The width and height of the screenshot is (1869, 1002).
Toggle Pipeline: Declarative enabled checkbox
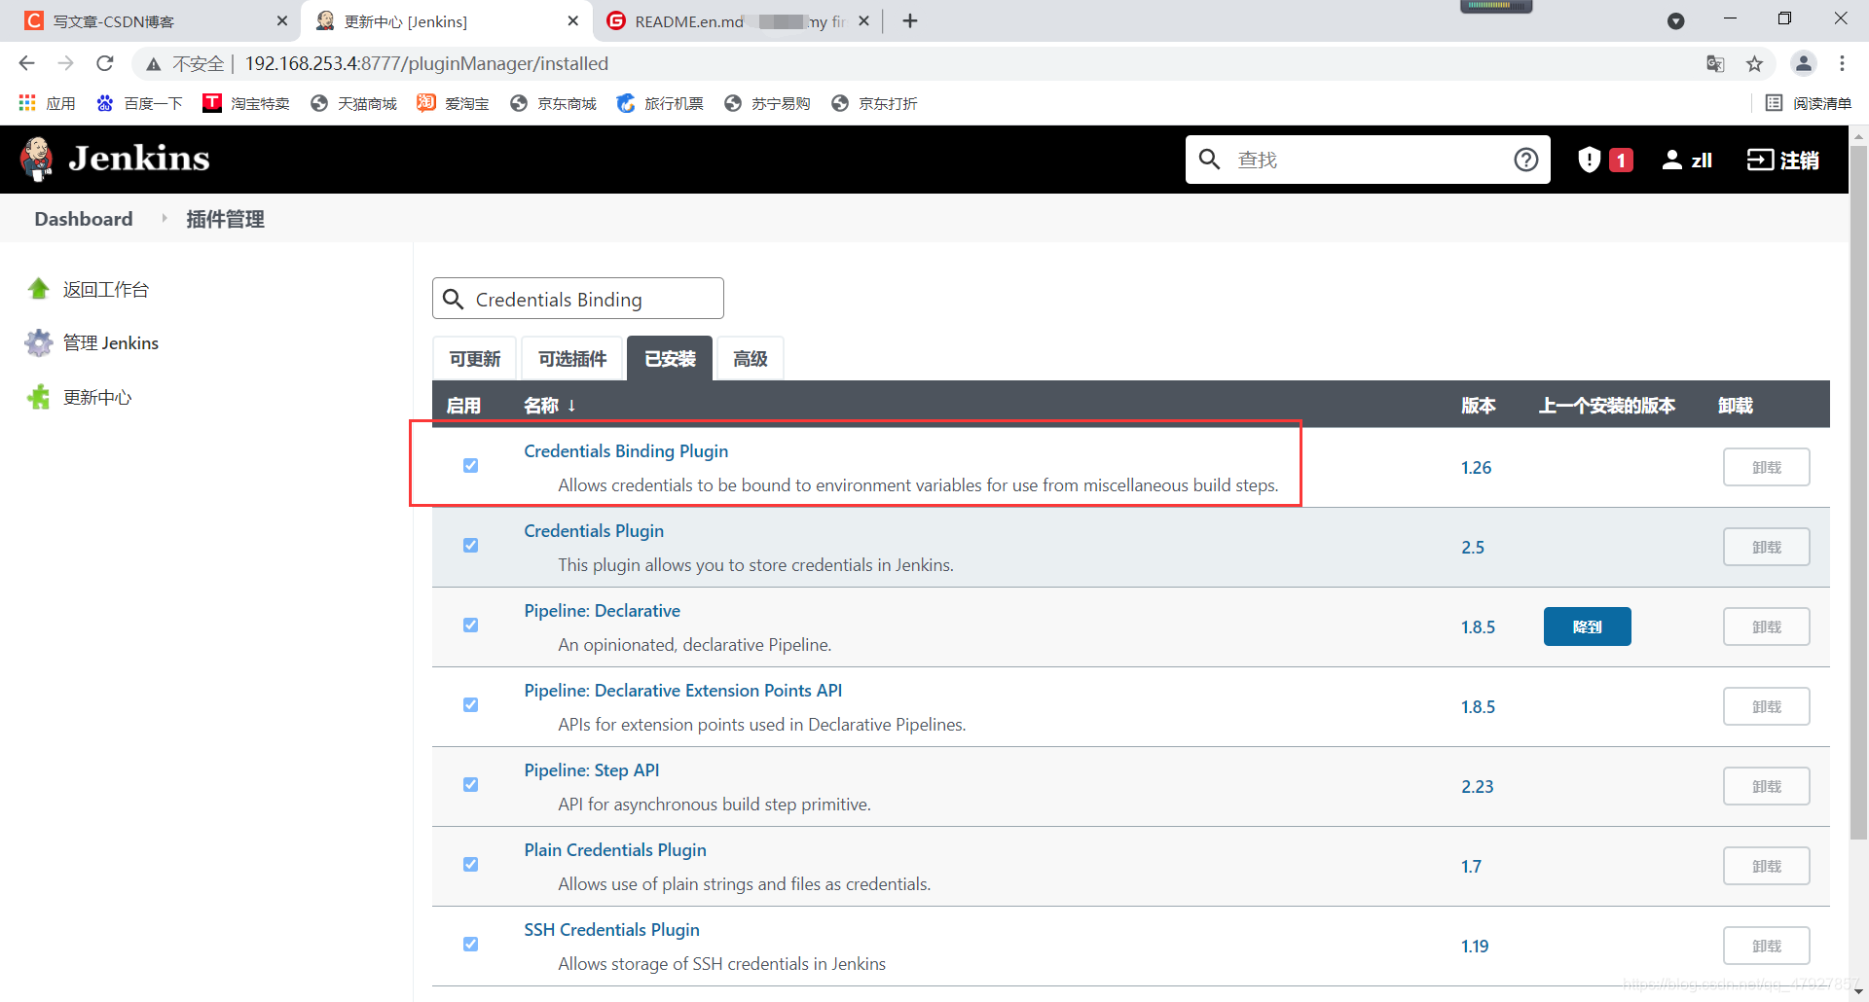(470, 626)
